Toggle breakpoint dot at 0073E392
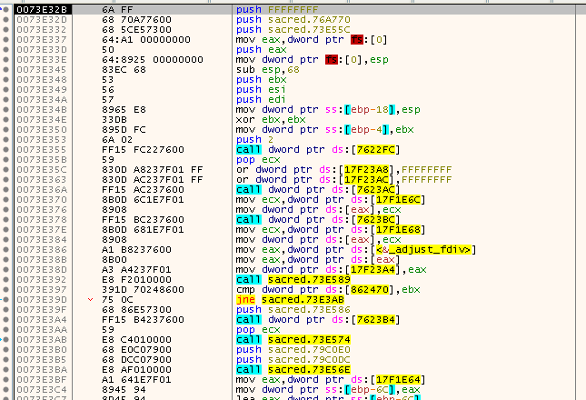586x400 pixels. [x=5, y=279]
